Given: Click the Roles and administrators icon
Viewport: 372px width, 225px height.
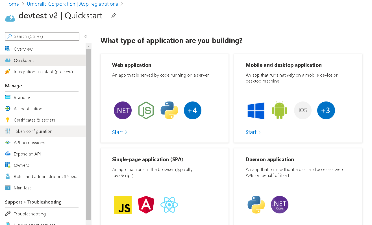Looking at the screenshot, I should pos(8,176).
